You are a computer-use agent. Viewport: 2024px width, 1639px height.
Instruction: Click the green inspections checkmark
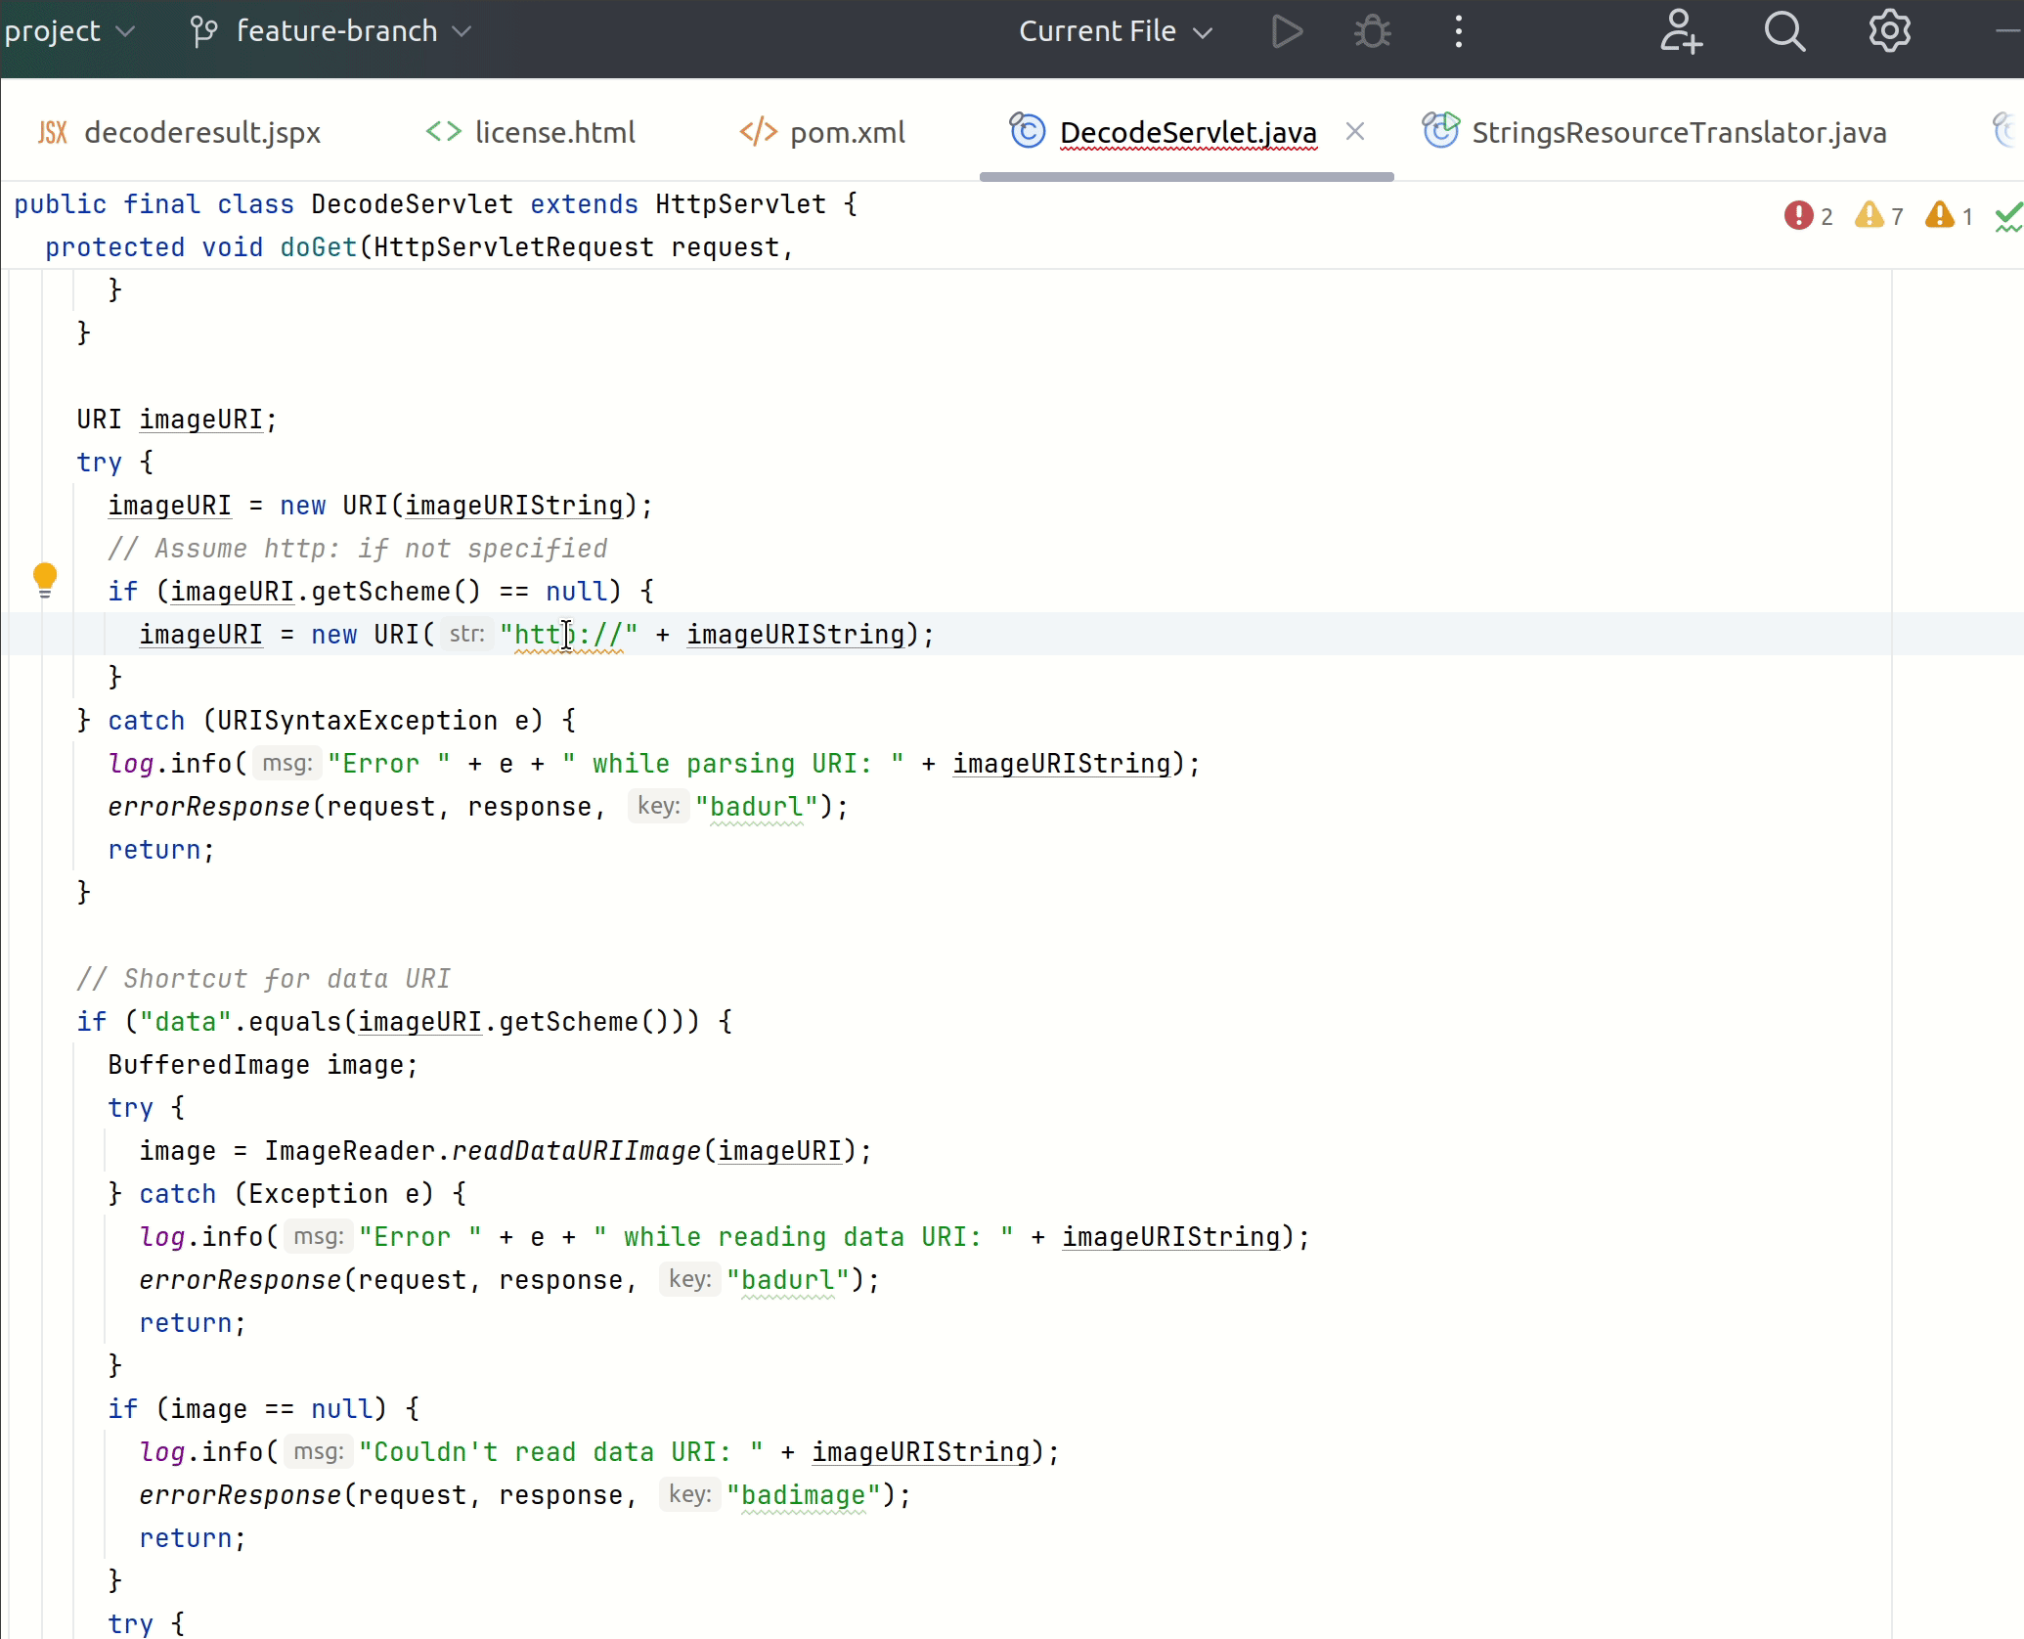[2007, 215]
